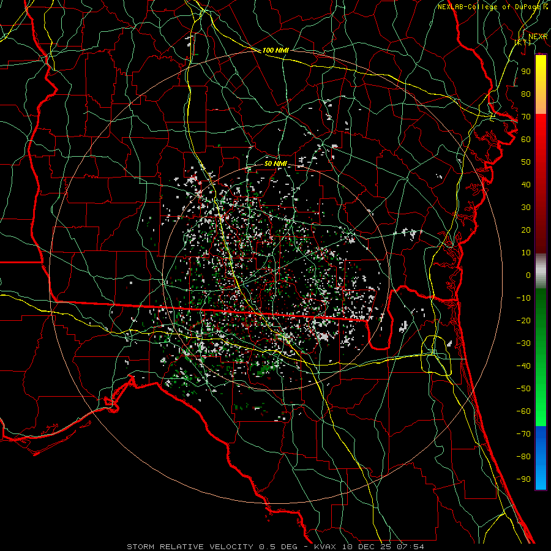Select the -80 value on the velocity scale
This screenshot has width=551, height=551.
pos(523,457)
